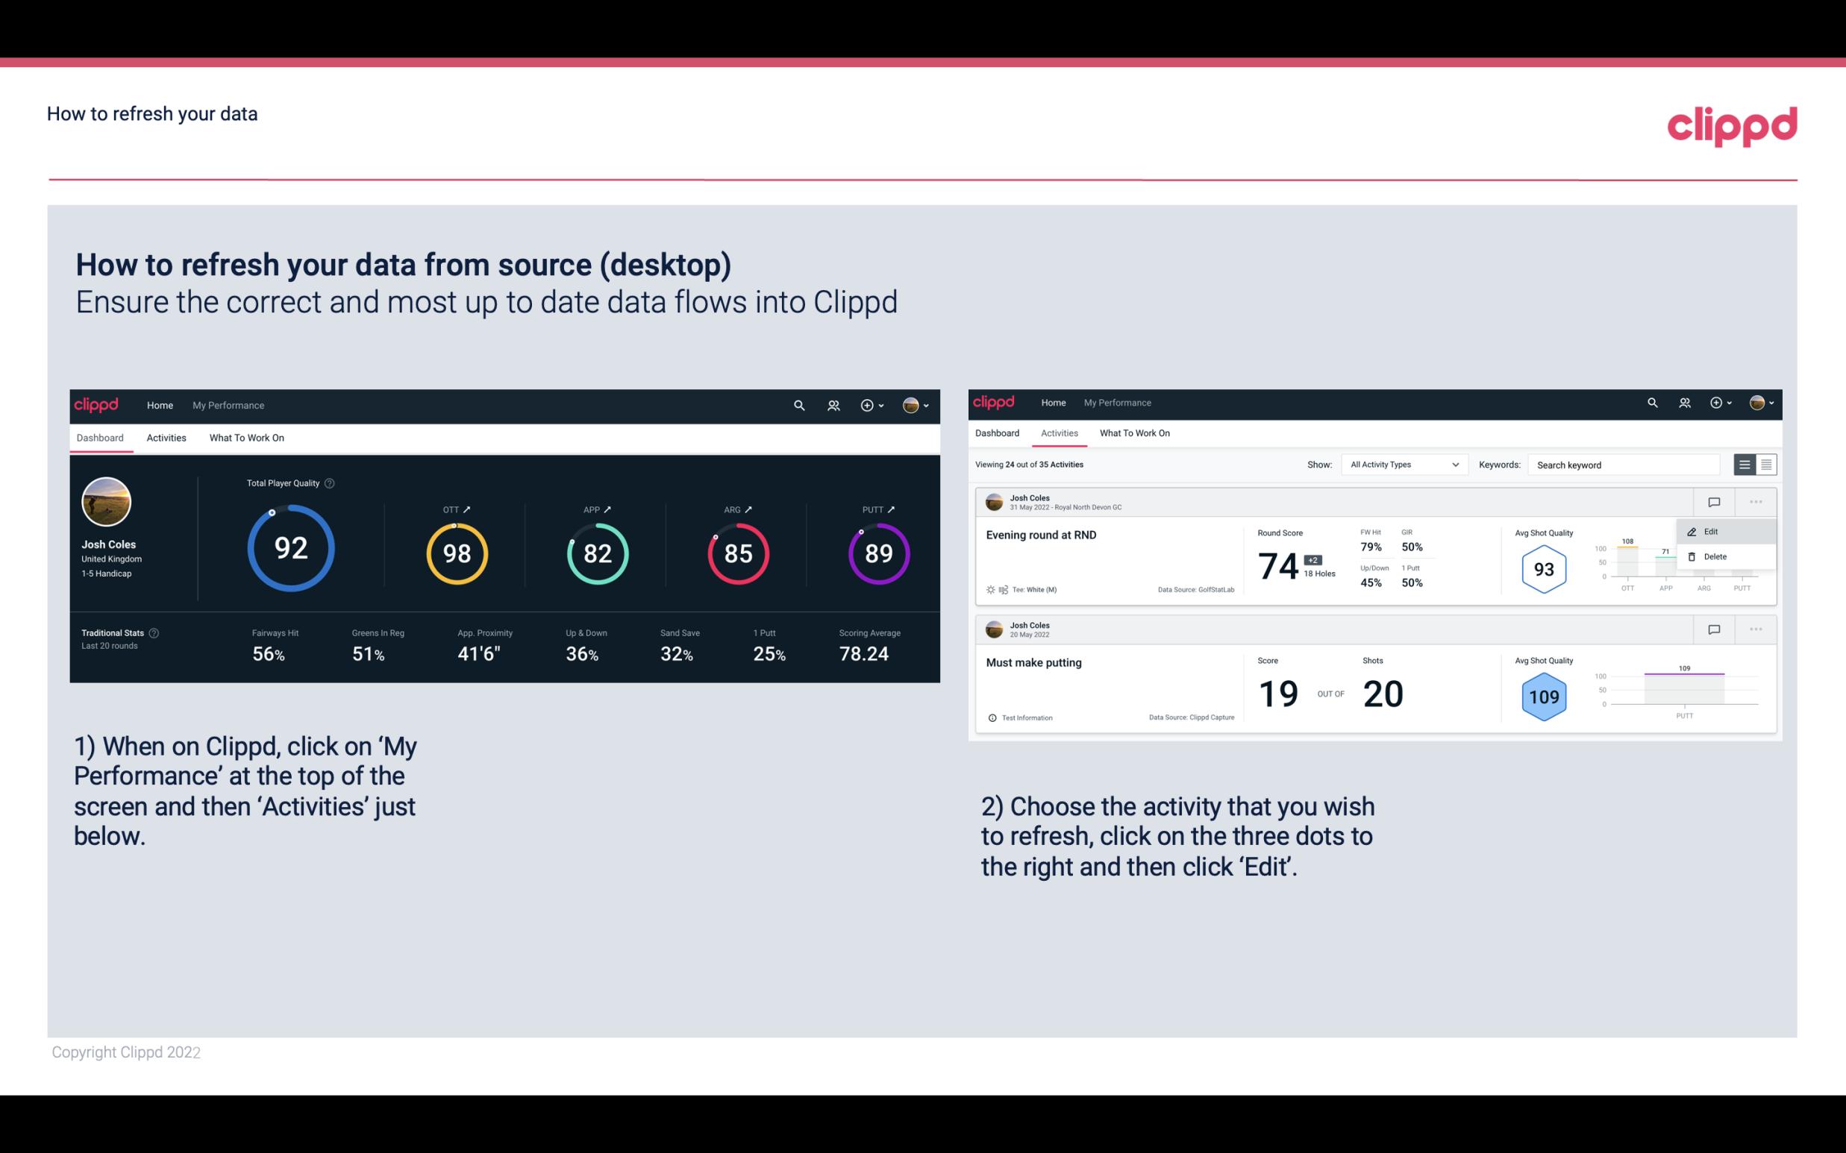The width and height of the screenshot is (1846, 1153).
Task: Click the Clippd home icon in navbar
Action: [96, 403]
